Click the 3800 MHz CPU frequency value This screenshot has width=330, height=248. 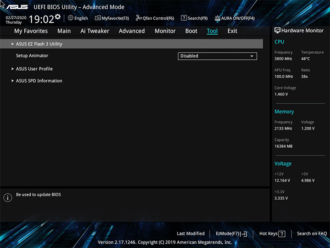click(x=283, y=59)
